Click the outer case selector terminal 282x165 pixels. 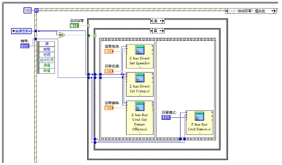tap(88, 26)
